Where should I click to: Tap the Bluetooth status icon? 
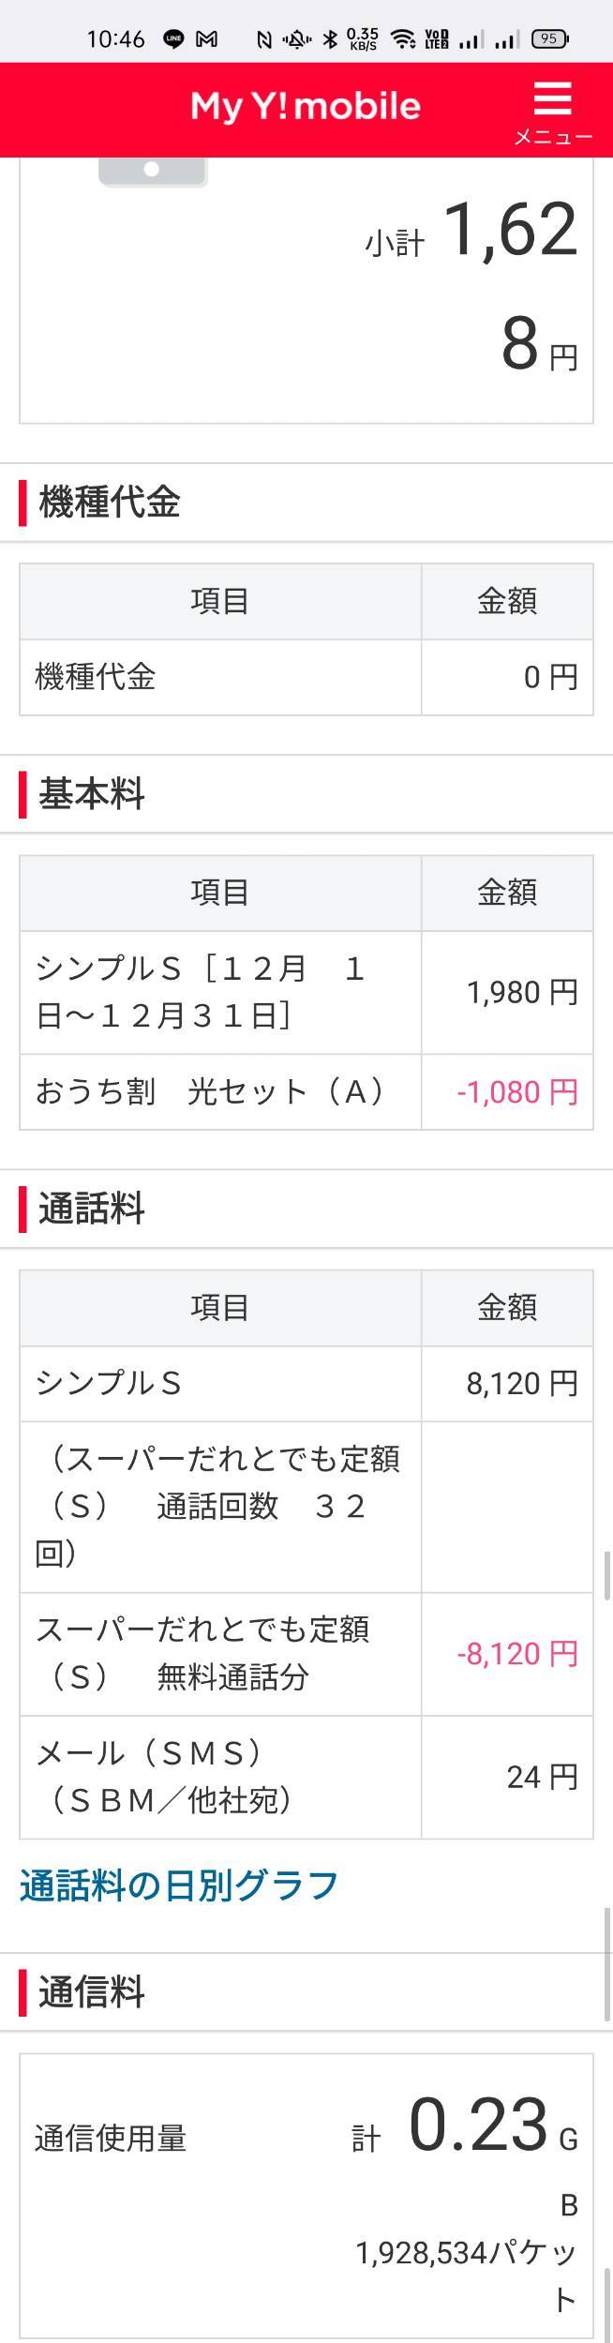pos(330,39)
